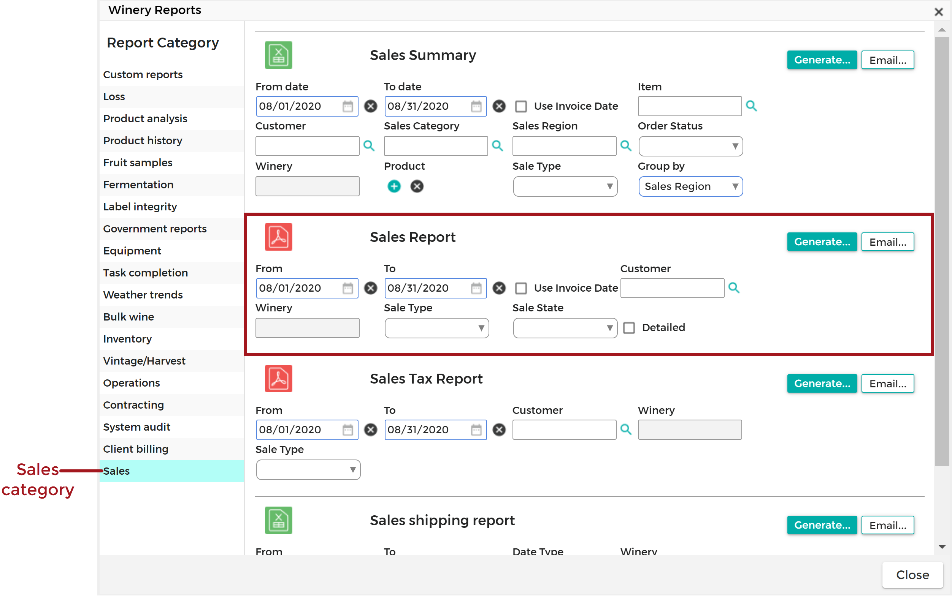Select the Custom reports category
The width and height of the screenshot is (952, 600).
171,75
